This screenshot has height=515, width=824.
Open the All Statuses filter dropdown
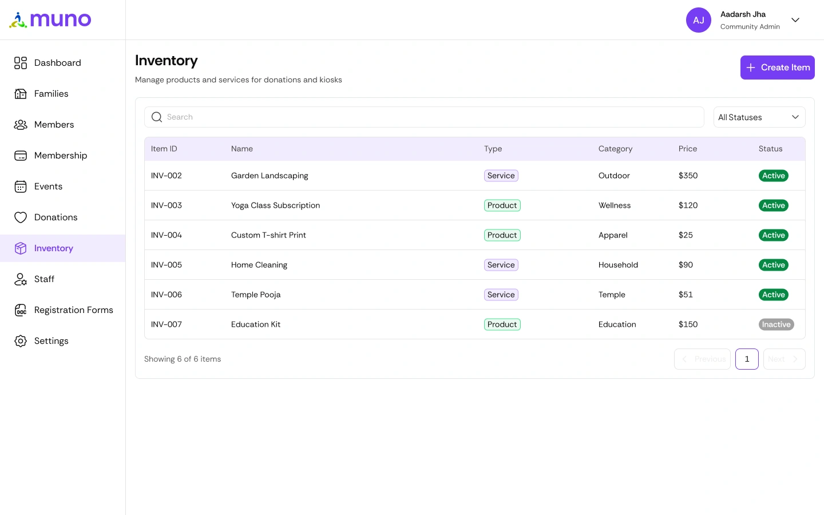point(759,117)
